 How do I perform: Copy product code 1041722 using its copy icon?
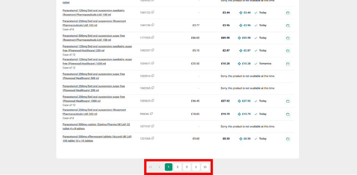[x=153, y=12]
